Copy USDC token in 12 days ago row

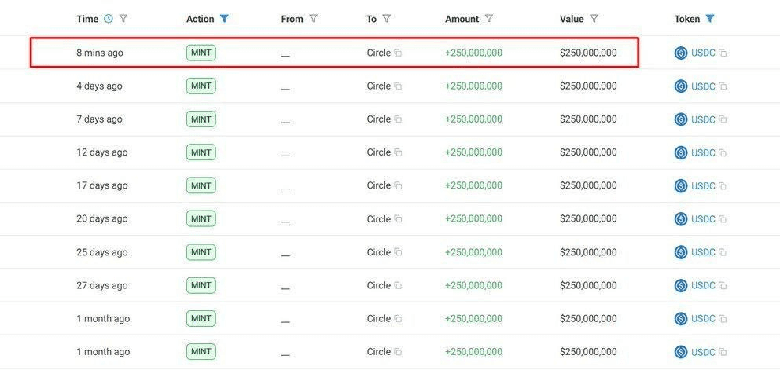point(723,153)
